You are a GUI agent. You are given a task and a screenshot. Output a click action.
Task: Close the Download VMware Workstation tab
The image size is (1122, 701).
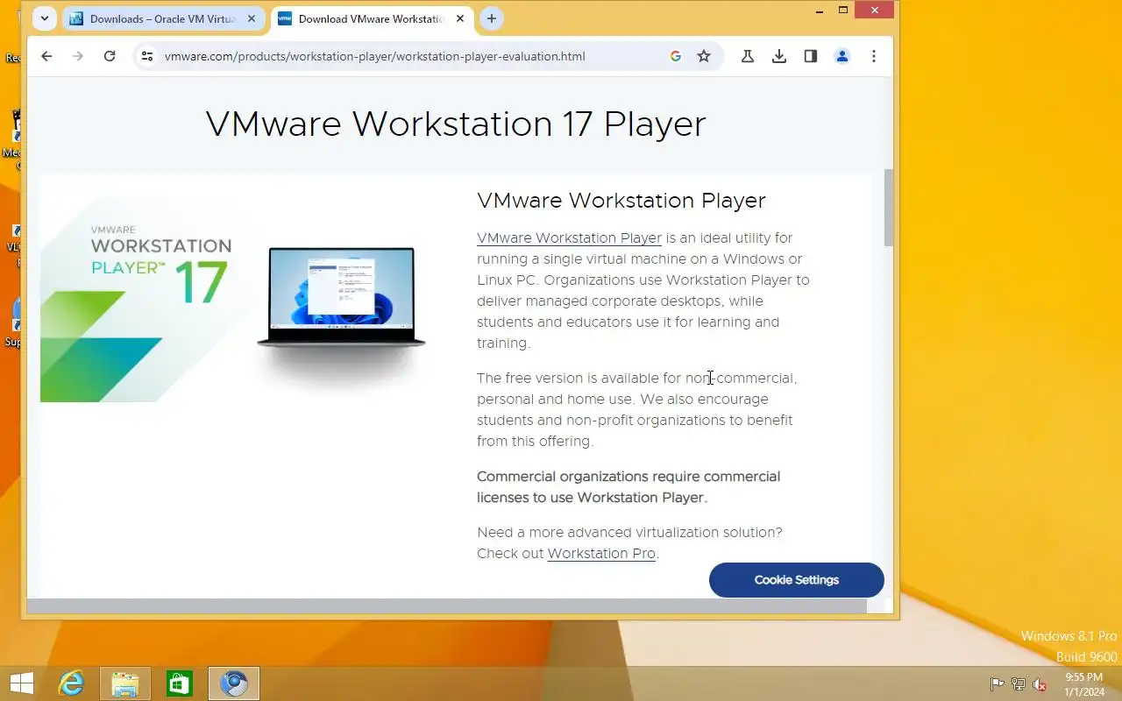coord(460,18)
